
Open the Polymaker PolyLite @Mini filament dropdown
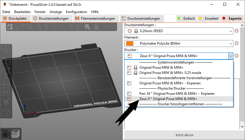(x=179, y=43)
